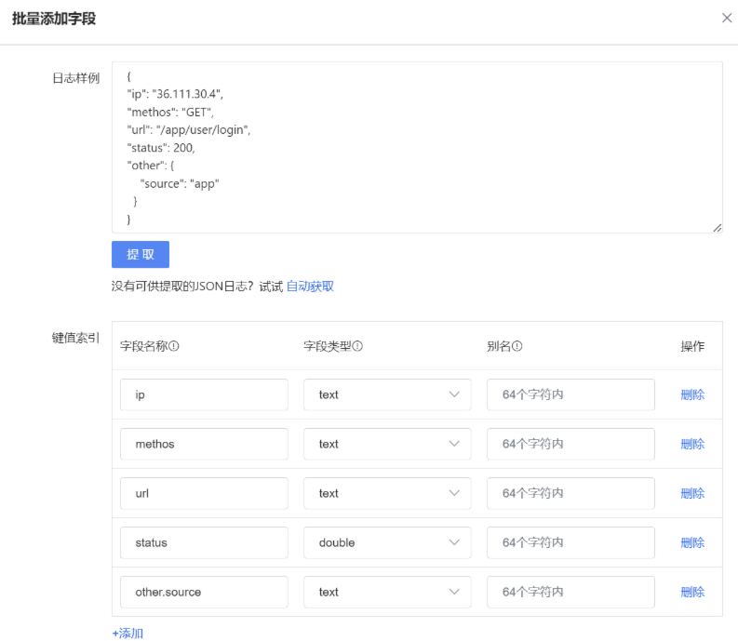Open type dropdown for url field

pyautogui.click(x=387, y=493)
